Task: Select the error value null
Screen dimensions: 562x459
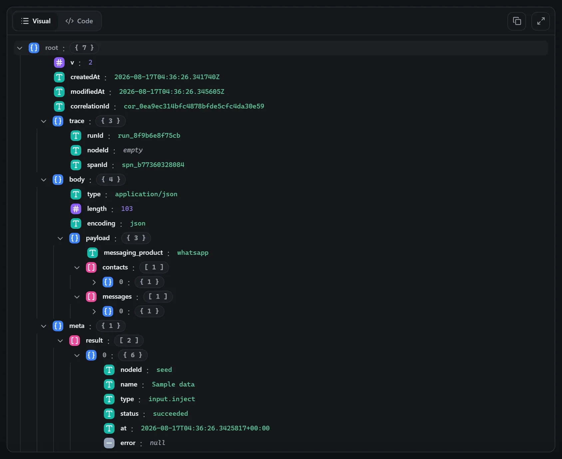Action: 157,443
